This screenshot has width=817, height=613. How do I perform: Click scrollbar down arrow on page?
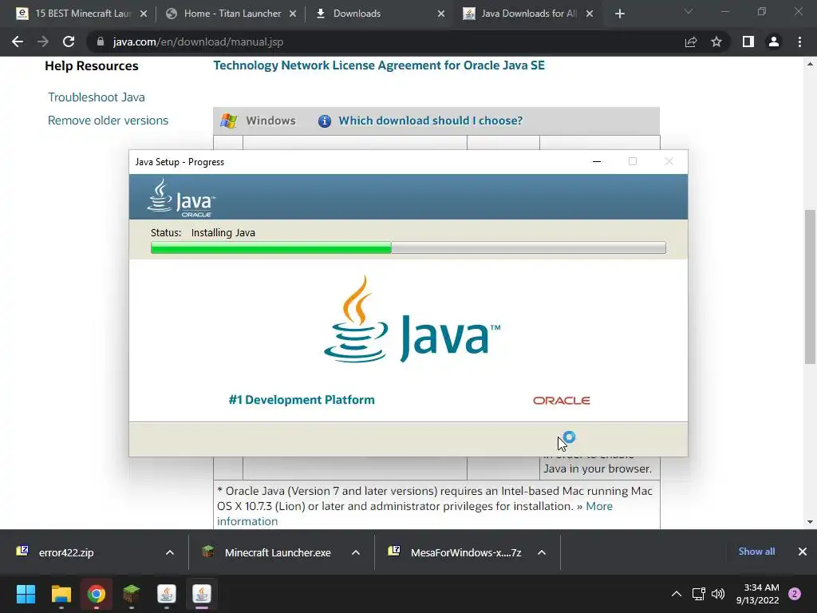[x=810, y=521]
